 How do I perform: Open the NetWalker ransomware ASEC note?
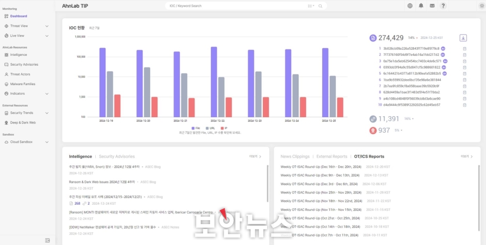(113, 227)
